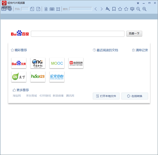The height and width of the screenshot is (155, 158).
Task: Find previous match arrow
Action: (x=96, y=9)
